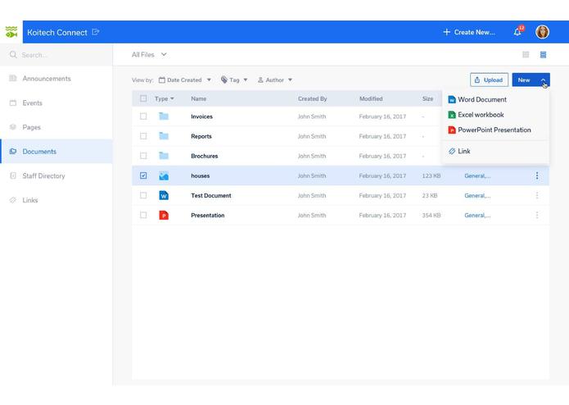Open General tag link on Presentation row
The width and height of the screenshot is (569, 405).
point(477,215)
